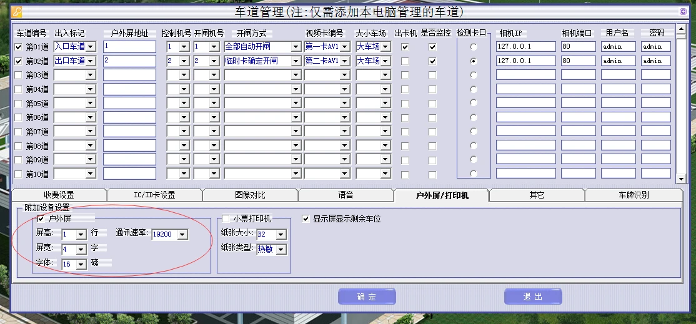The height and width of the screenshot is (324, 696).
Task: Open the 纸张大小 dropdown
Action: click(281, 235)
